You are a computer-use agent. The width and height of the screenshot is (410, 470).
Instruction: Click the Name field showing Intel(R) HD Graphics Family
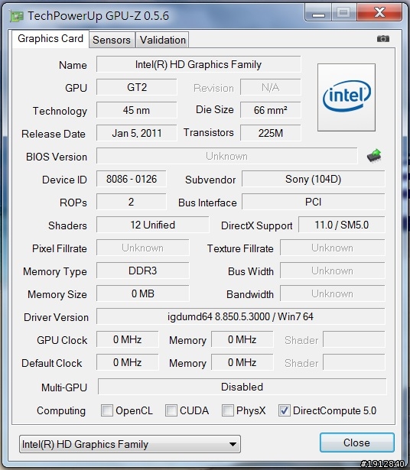tap(199, 64)
